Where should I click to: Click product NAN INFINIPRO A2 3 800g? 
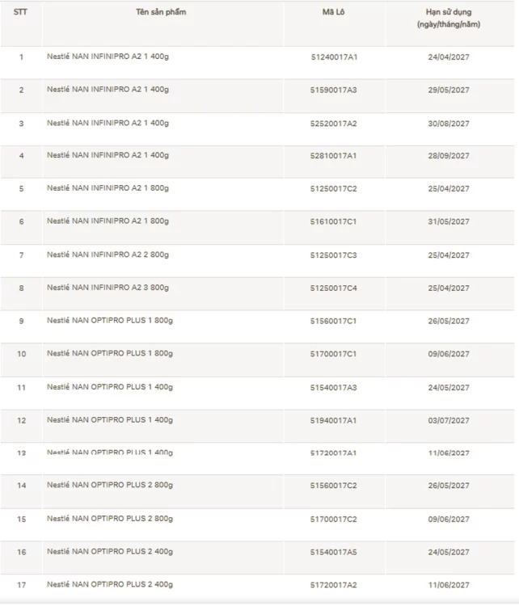coord(108,288)
